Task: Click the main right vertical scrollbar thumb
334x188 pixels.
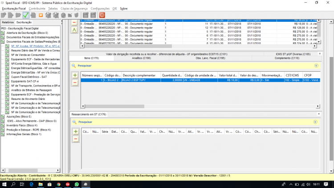Action: (x=331, y=109)
